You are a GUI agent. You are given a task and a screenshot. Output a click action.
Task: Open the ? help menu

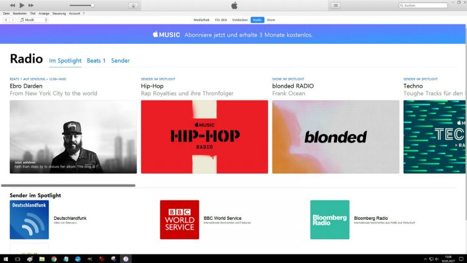tap(84, 13)
